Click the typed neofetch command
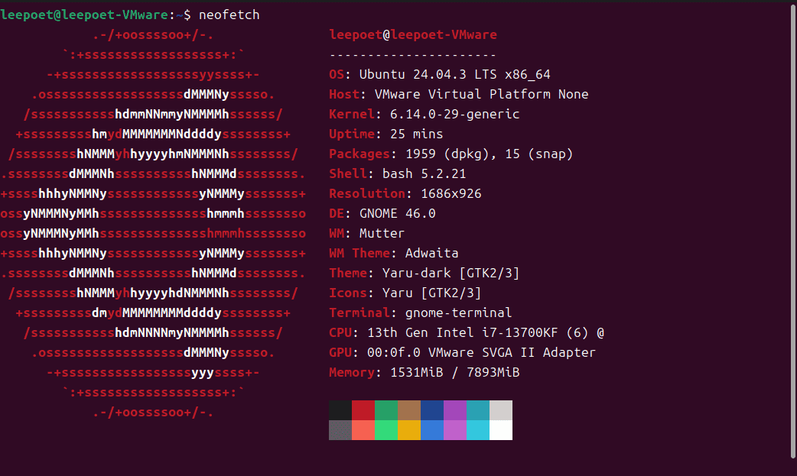The image size is (797, 476). tap(229, 15)
